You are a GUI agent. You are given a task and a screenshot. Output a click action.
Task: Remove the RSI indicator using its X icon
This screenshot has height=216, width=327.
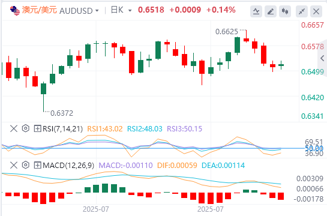coord(14,128)
